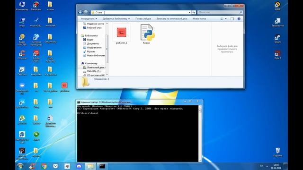Toggle the preview pane button
The height and width of the screenshot is (170, 303).
[x=232, y=19]
